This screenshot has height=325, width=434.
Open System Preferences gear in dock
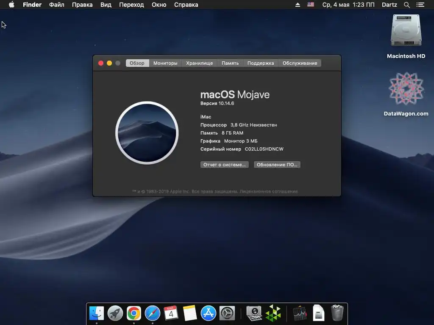[x=227, y=314]
